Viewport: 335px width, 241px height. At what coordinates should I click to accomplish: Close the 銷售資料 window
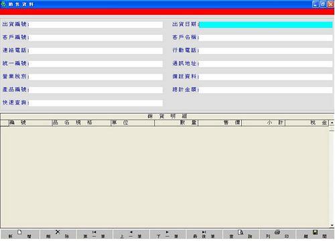(x=330, y=4)
